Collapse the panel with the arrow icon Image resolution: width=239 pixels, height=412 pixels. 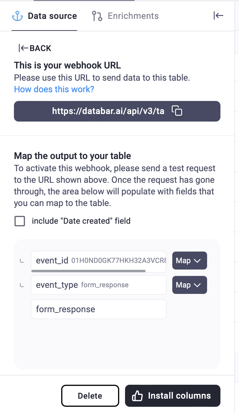click(218, 15)
